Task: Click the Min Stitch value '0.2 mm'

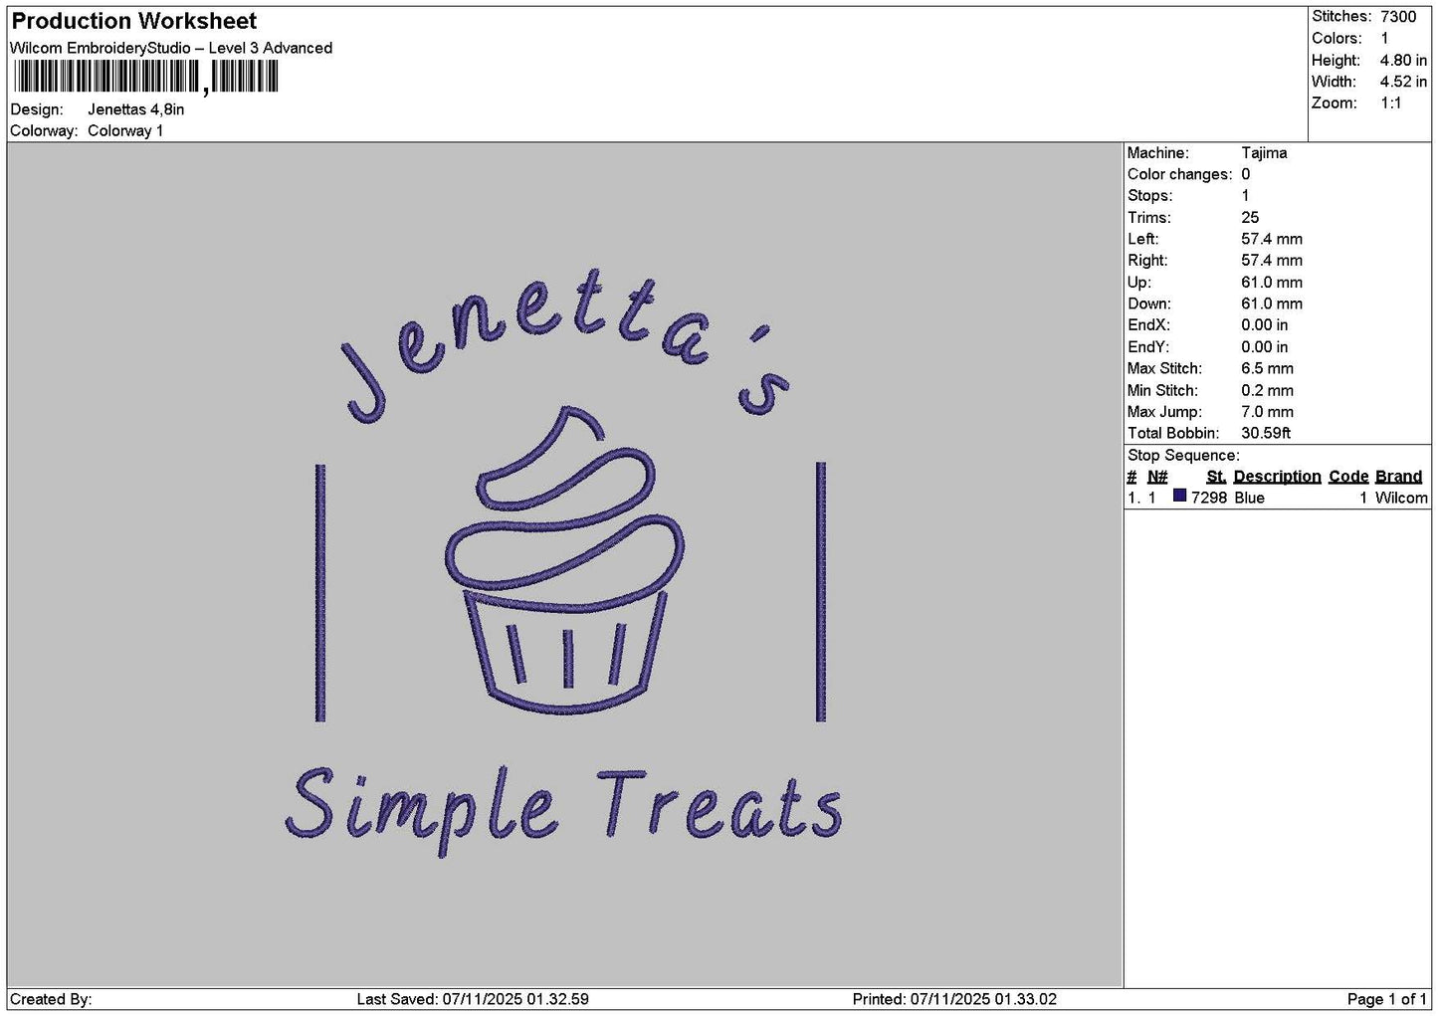Action: click(x=1267, y=390)
